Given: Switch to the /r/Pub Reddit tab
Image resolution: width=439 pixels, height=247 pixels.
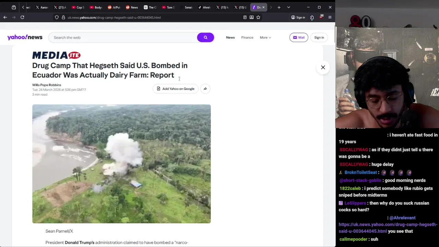Looking at the screenshot, I should pos(114,7).
